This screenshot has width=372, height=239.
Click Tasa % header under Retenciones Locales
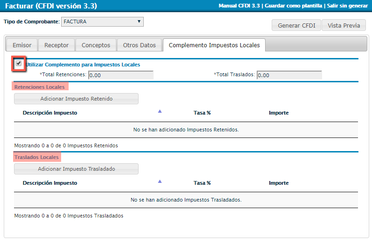(202, 113)
